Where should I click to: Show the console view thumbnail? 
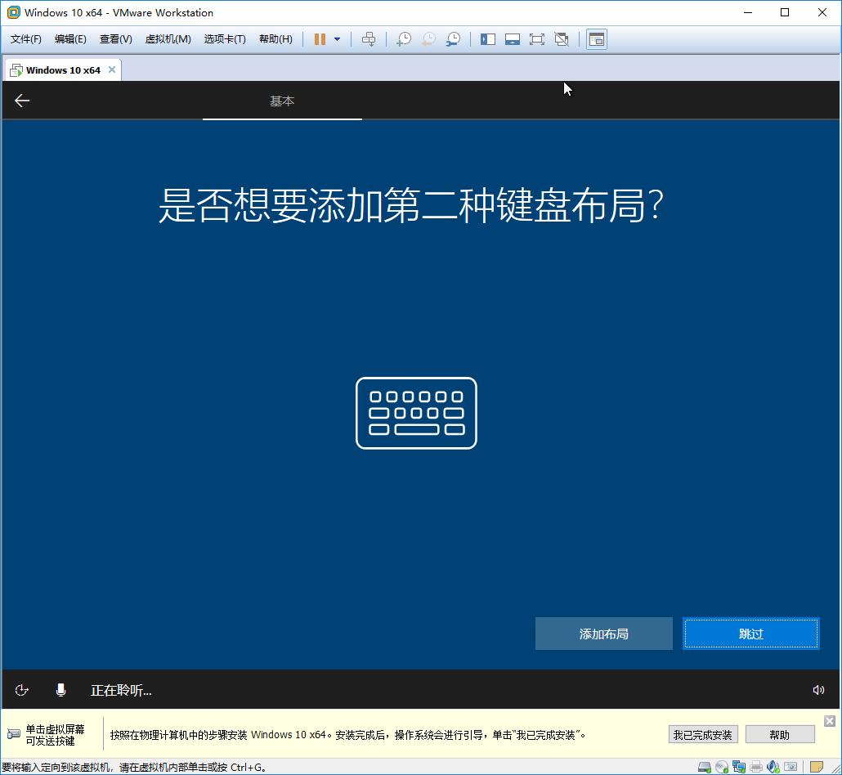coord(513,38)
